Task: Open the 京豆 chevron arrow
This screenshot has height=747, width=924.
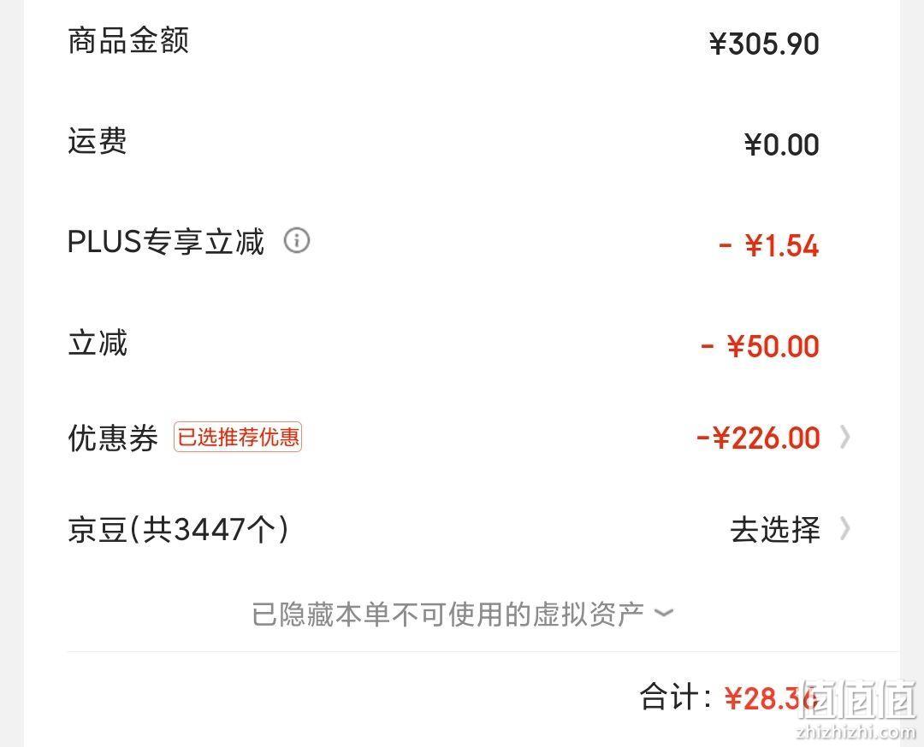Action: [845, 528]
